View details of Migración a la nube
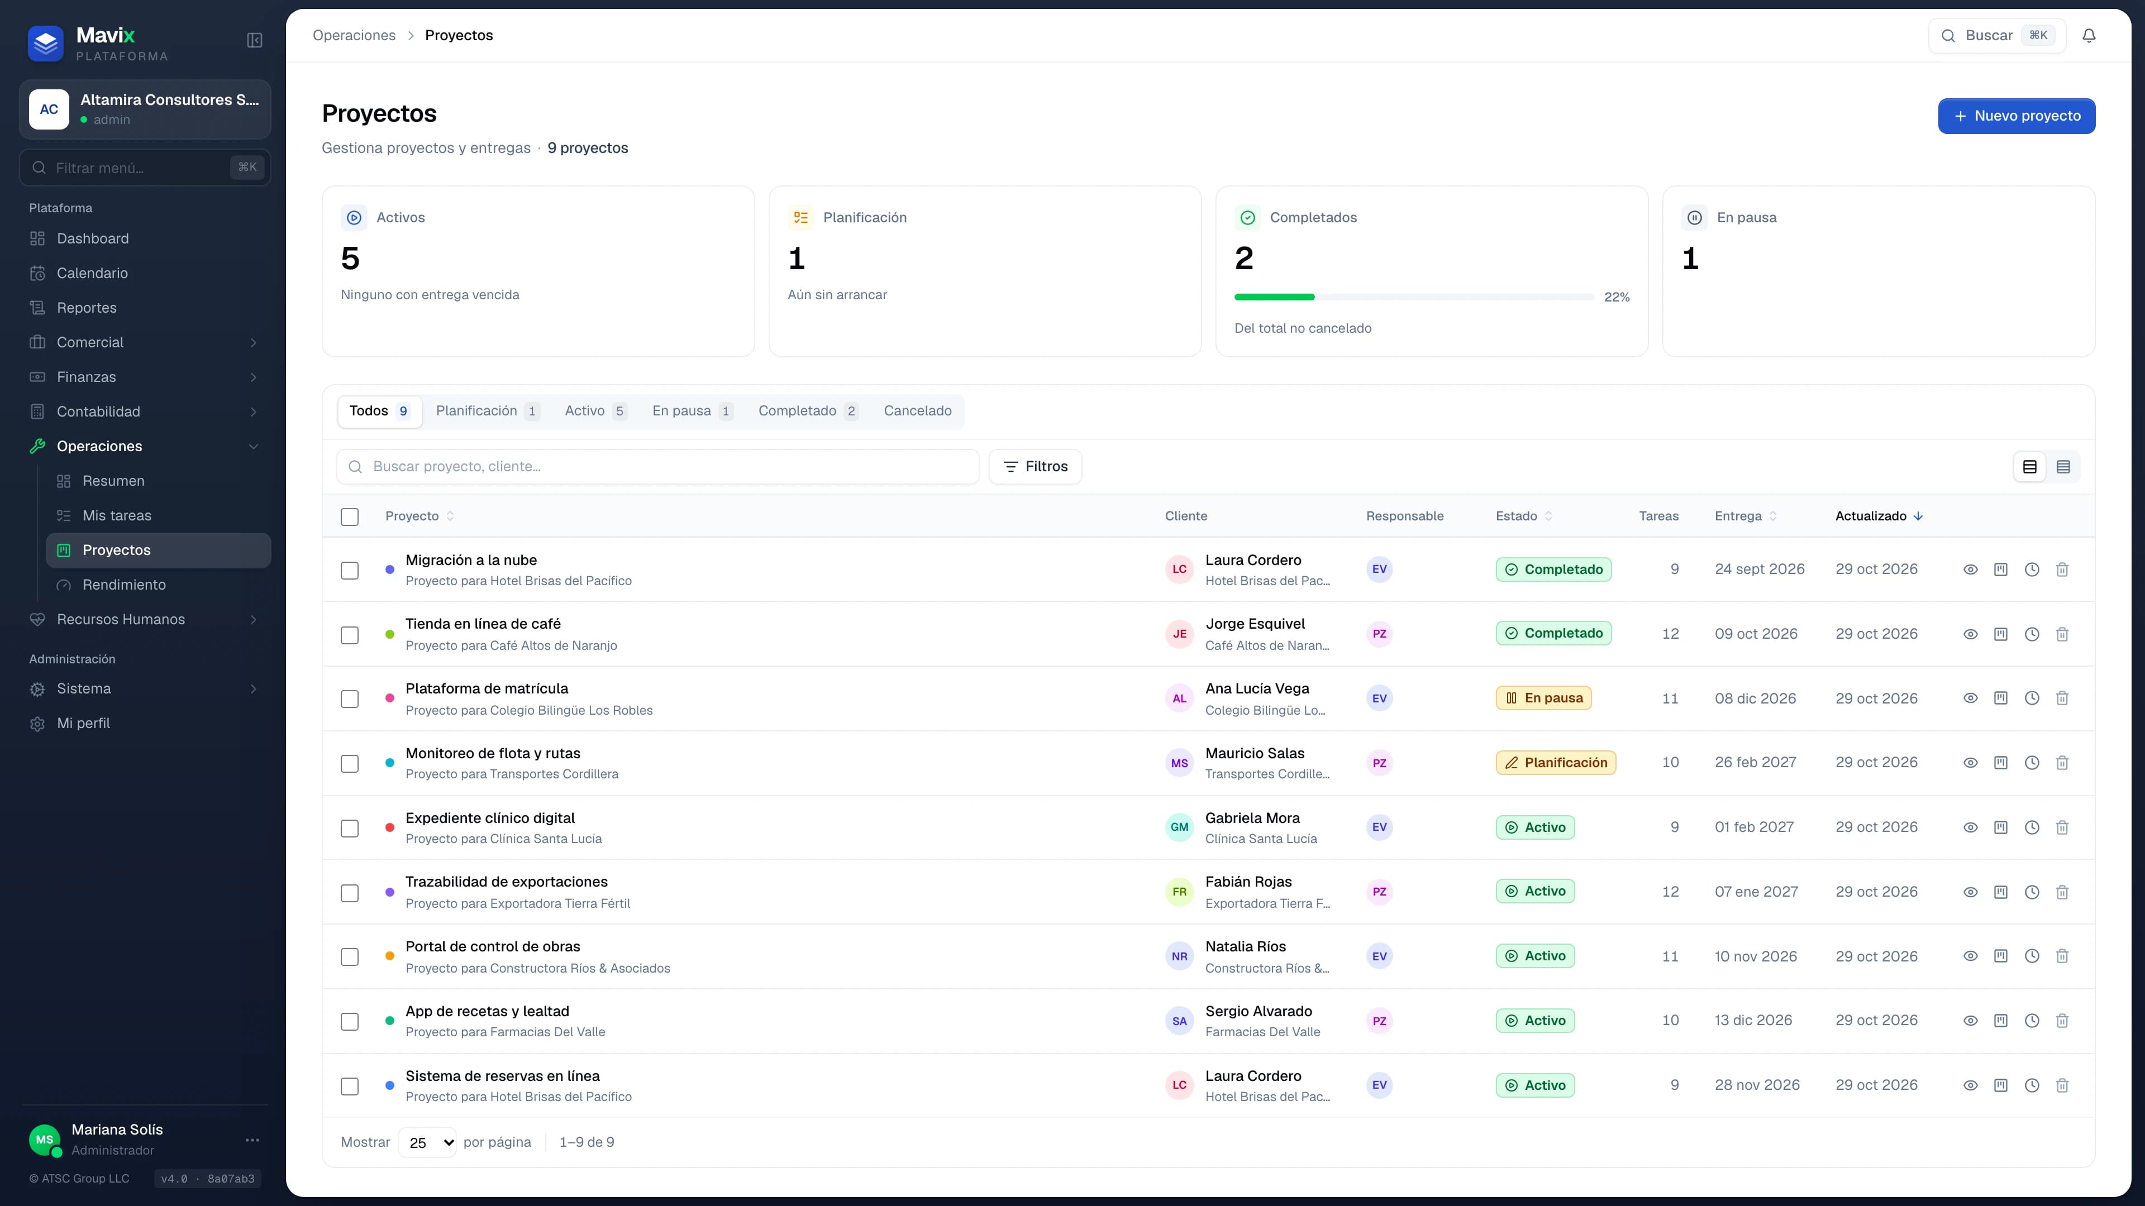 coord(1970,569)
